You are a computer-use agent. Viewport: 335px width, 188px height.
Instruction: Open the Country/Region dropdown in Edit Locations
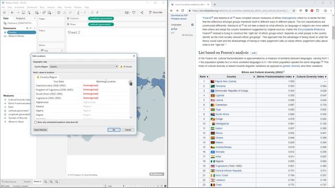(x=84, y=66)
